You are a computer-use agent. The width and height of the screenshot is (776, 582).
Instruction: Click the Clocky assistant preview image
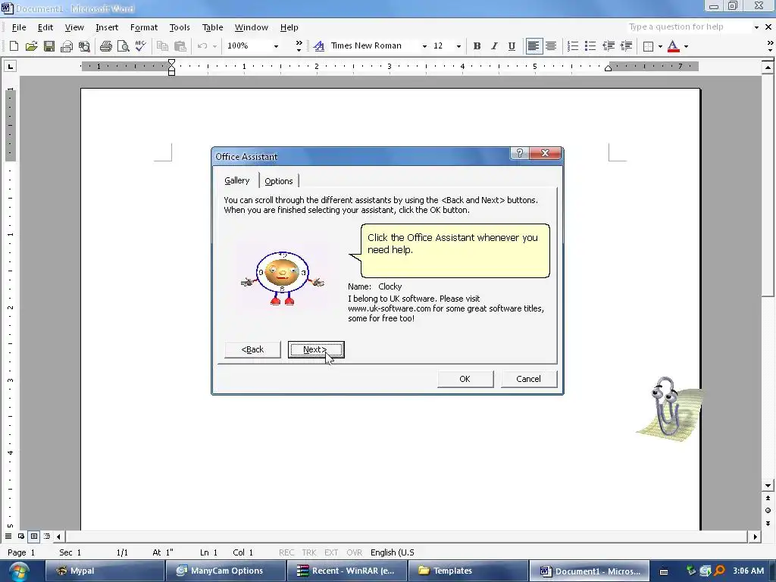[282, 279]
